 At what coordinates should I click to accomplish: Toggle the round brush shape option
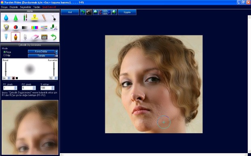coord(13,78)
